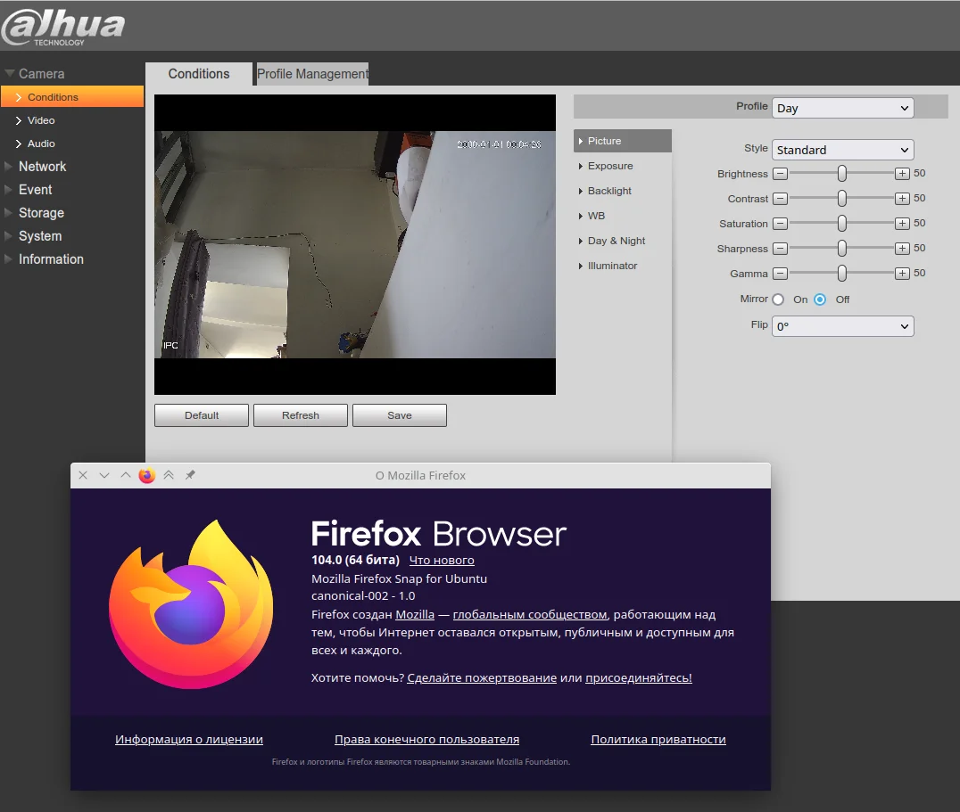Select Mirror Off radio button
The width and height of the screenshot is (960, 812).
pyautogui.click(x=821, y=299)
